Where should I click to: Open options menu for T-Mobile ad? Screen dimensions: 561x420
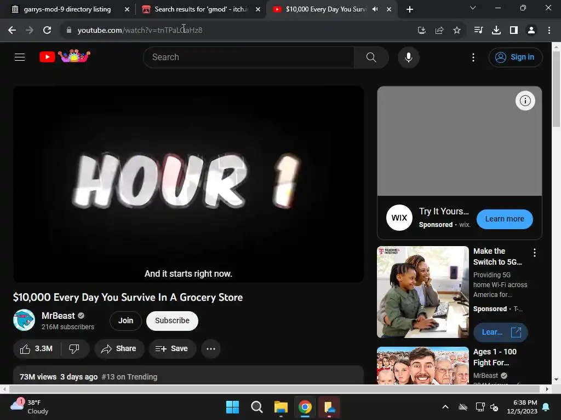535,253
